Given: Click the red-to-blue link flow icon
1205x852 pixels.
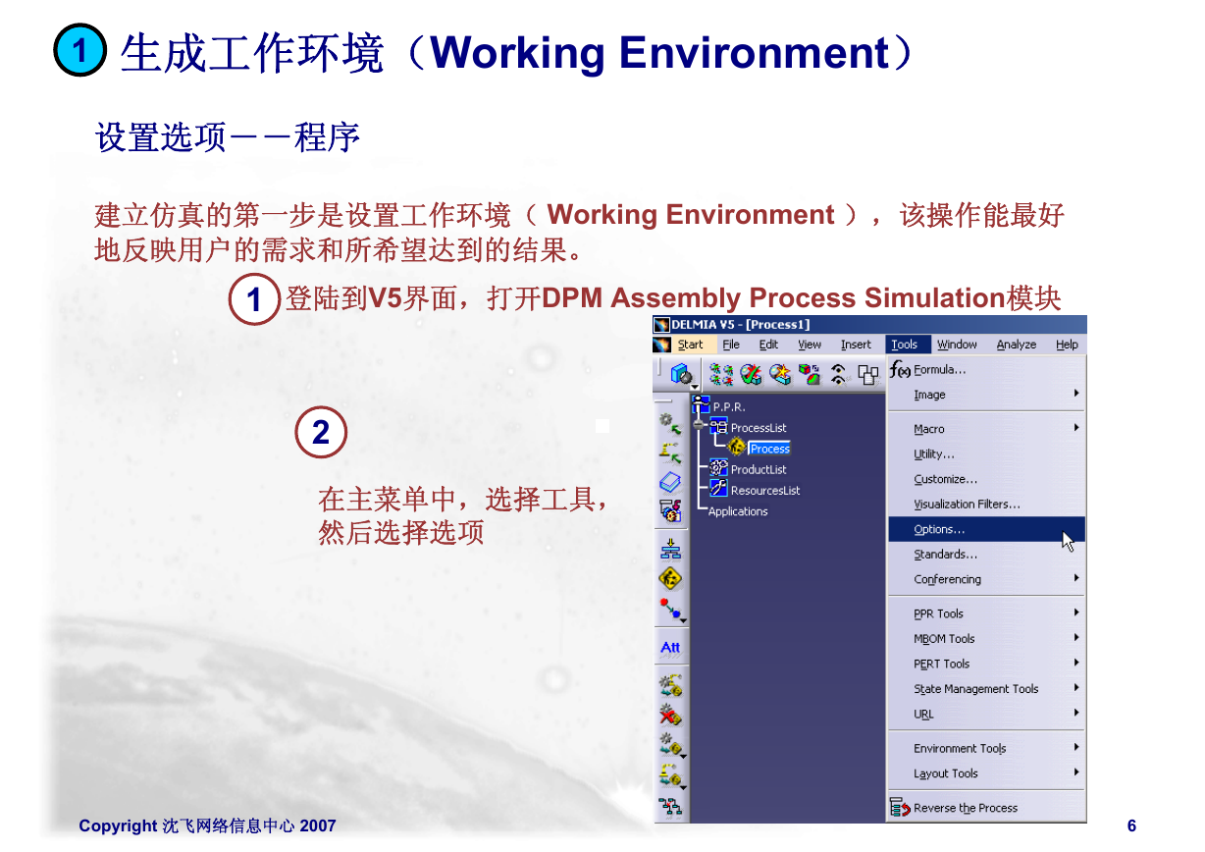Looking at the screenshot, I should pyautogui.click(x=670, y=609).
